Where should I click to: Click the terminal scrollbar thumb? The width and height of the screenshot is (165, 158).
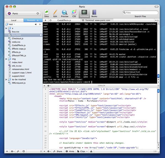click(158, 76)
